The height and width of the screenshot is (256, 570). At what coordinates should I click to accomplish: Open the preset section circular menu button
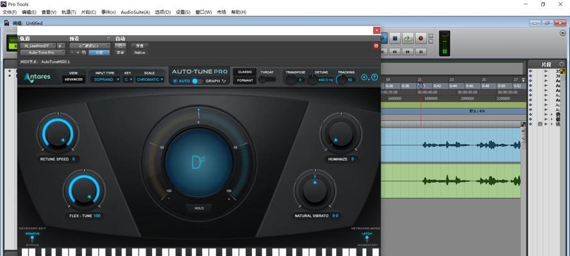click(x=108, y=38)
